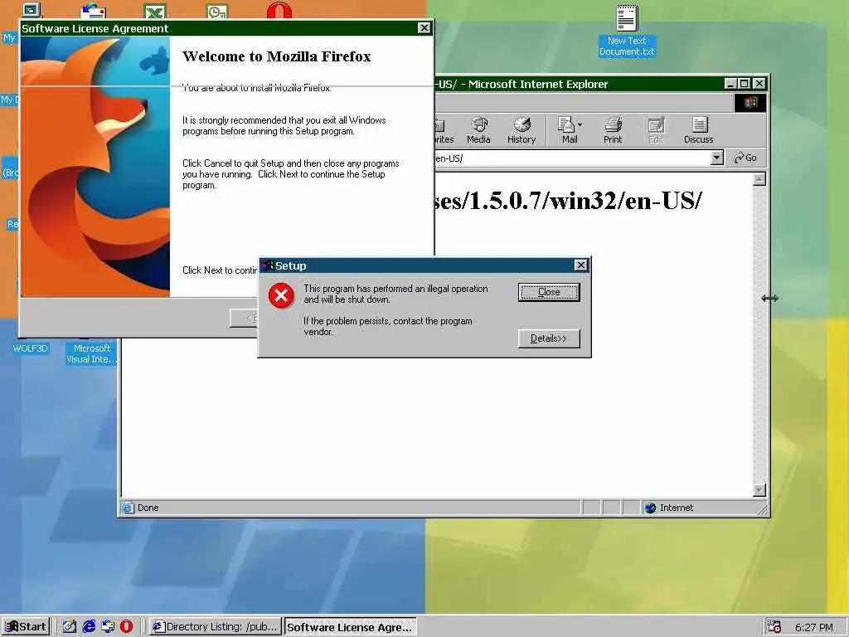Click the red error icon in Setup dialog
Viewport: 849px width, 637px height.
(x=281, y=295)
